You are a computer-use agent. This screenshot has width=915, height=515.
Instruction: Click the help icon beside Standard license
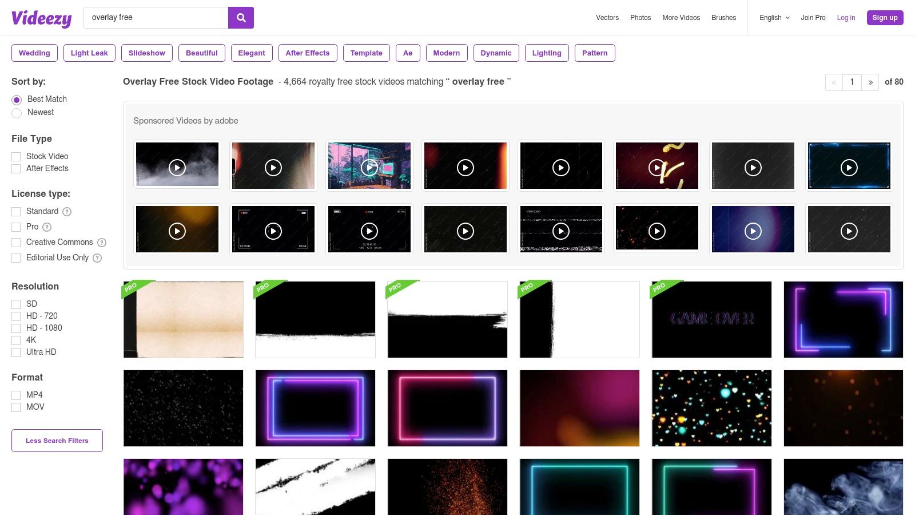66,212
